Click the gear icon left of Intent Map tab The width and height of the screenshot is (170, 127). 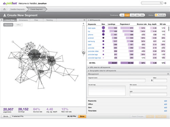coord(2,20)
